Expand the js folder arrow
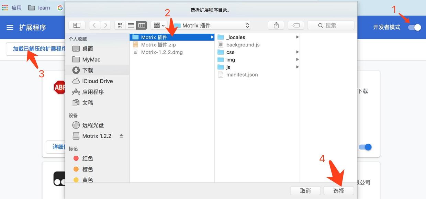 pyautogui.click(x=297, y=67)
